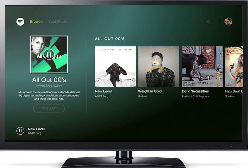
Task: Click A$AP Ferg in now playing bar
Action: (34, 133)
